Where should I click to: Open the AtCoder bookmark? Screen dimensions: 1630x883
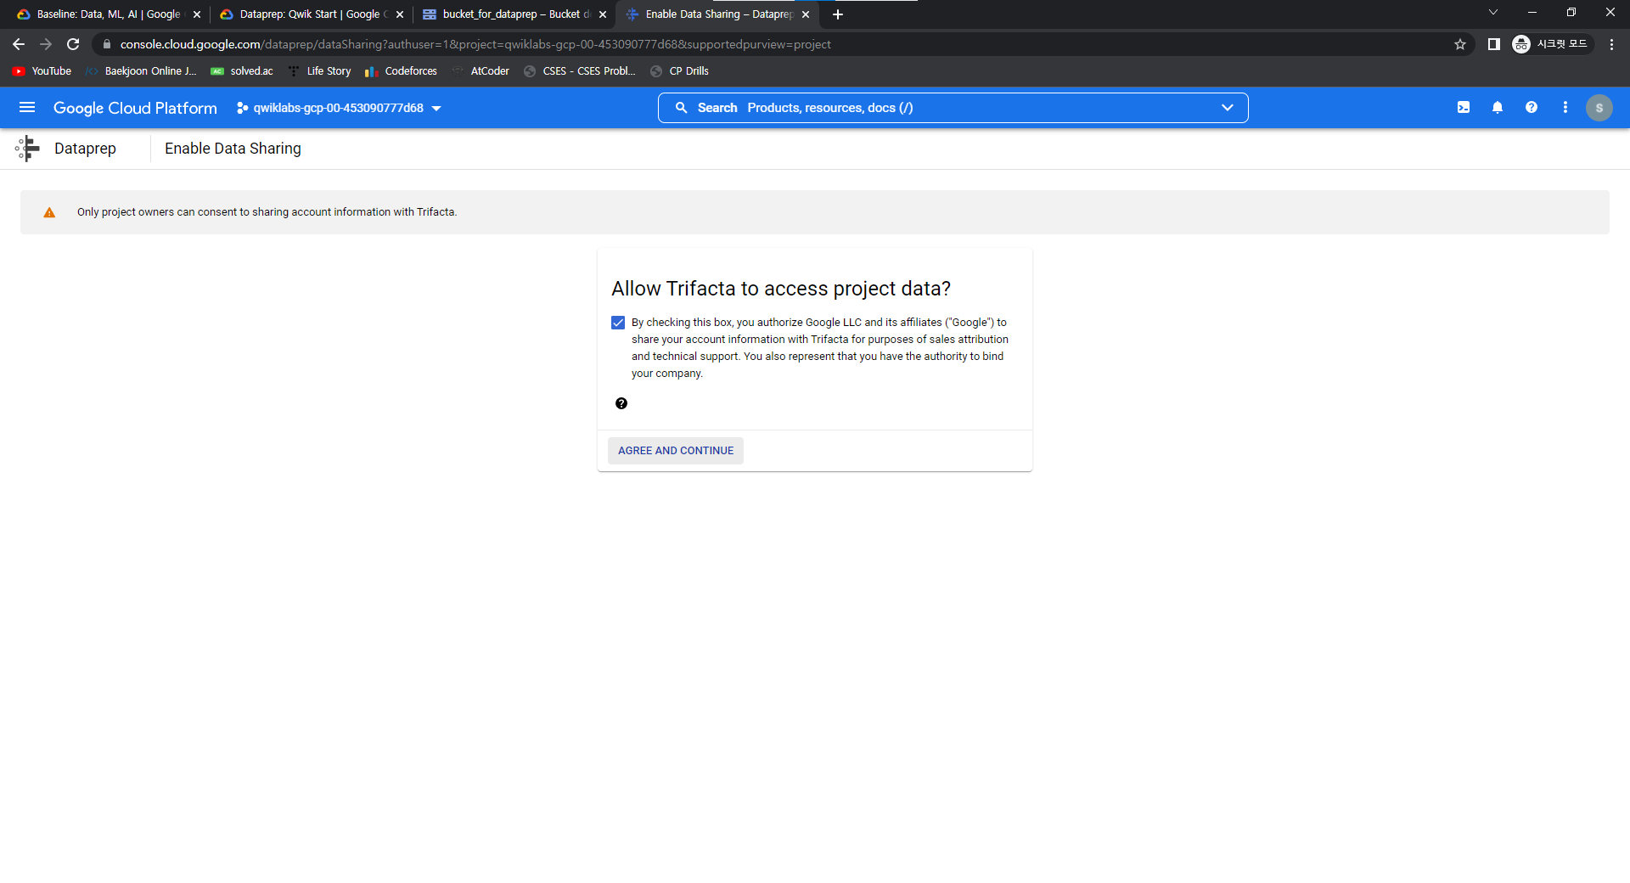(x=481, y=71)
